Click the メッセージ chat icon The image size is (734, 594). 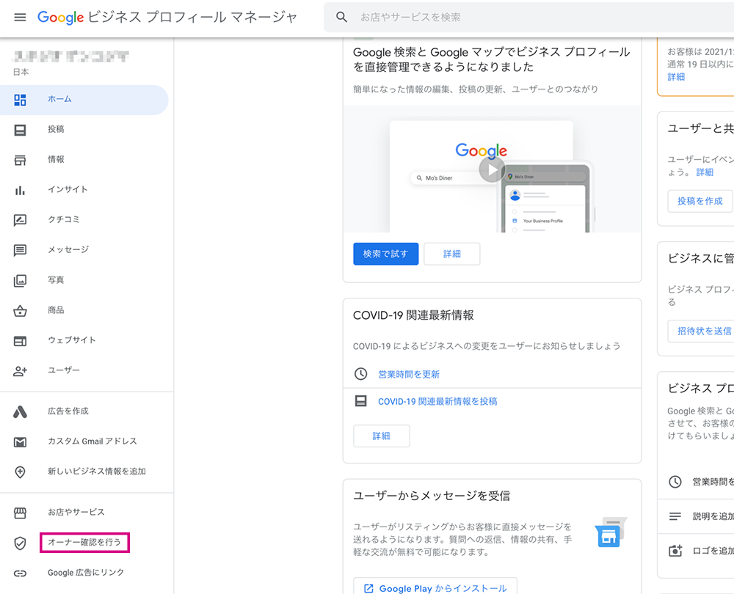pyautogui.click(x=20, y=250)
